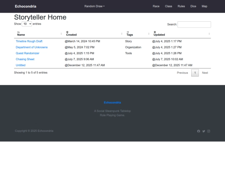Focus the Search input field

coord(194,25)
